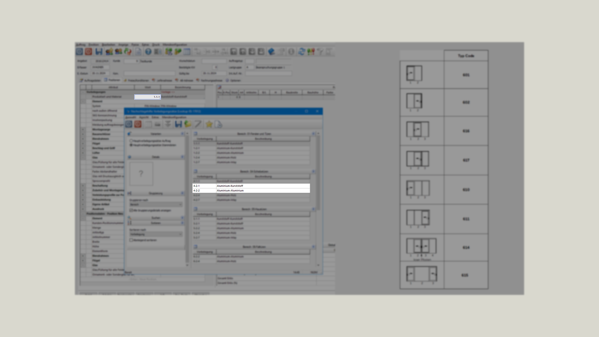Screen dimensions: 599x337
Task: Open the Sortieren nach combo box
Action: click(156, 234)
